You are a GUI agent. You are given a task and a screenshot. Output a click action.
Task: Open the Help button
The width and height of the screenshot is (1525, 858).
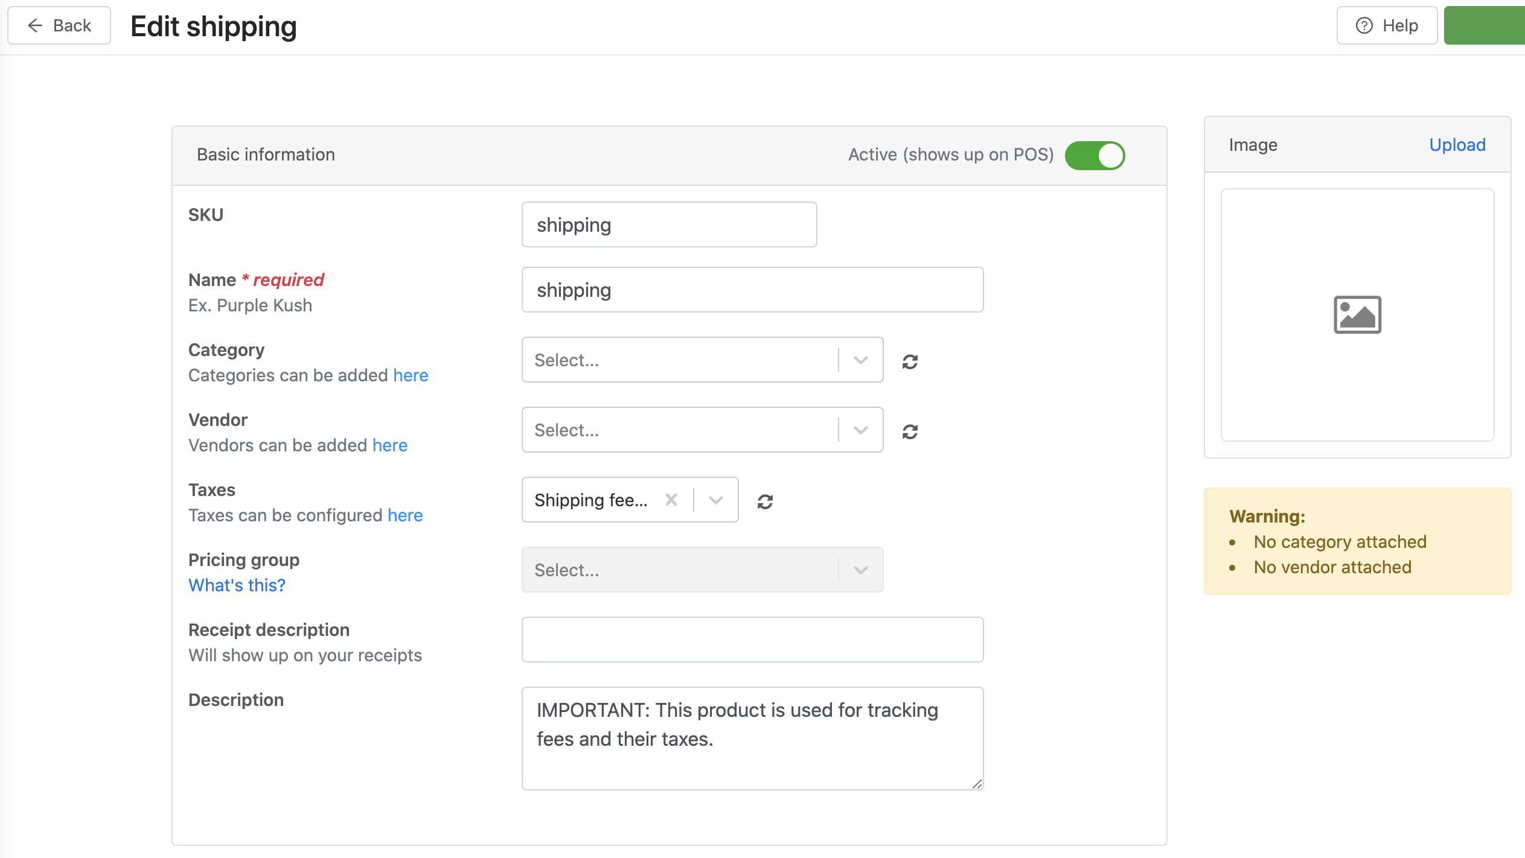coord(1387,25)
